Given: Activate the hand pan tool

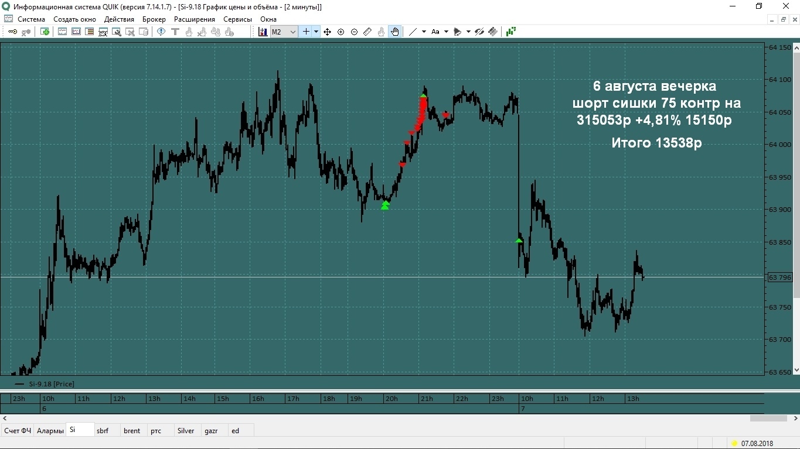Looking at the screenshot, I should click(394, 32).
